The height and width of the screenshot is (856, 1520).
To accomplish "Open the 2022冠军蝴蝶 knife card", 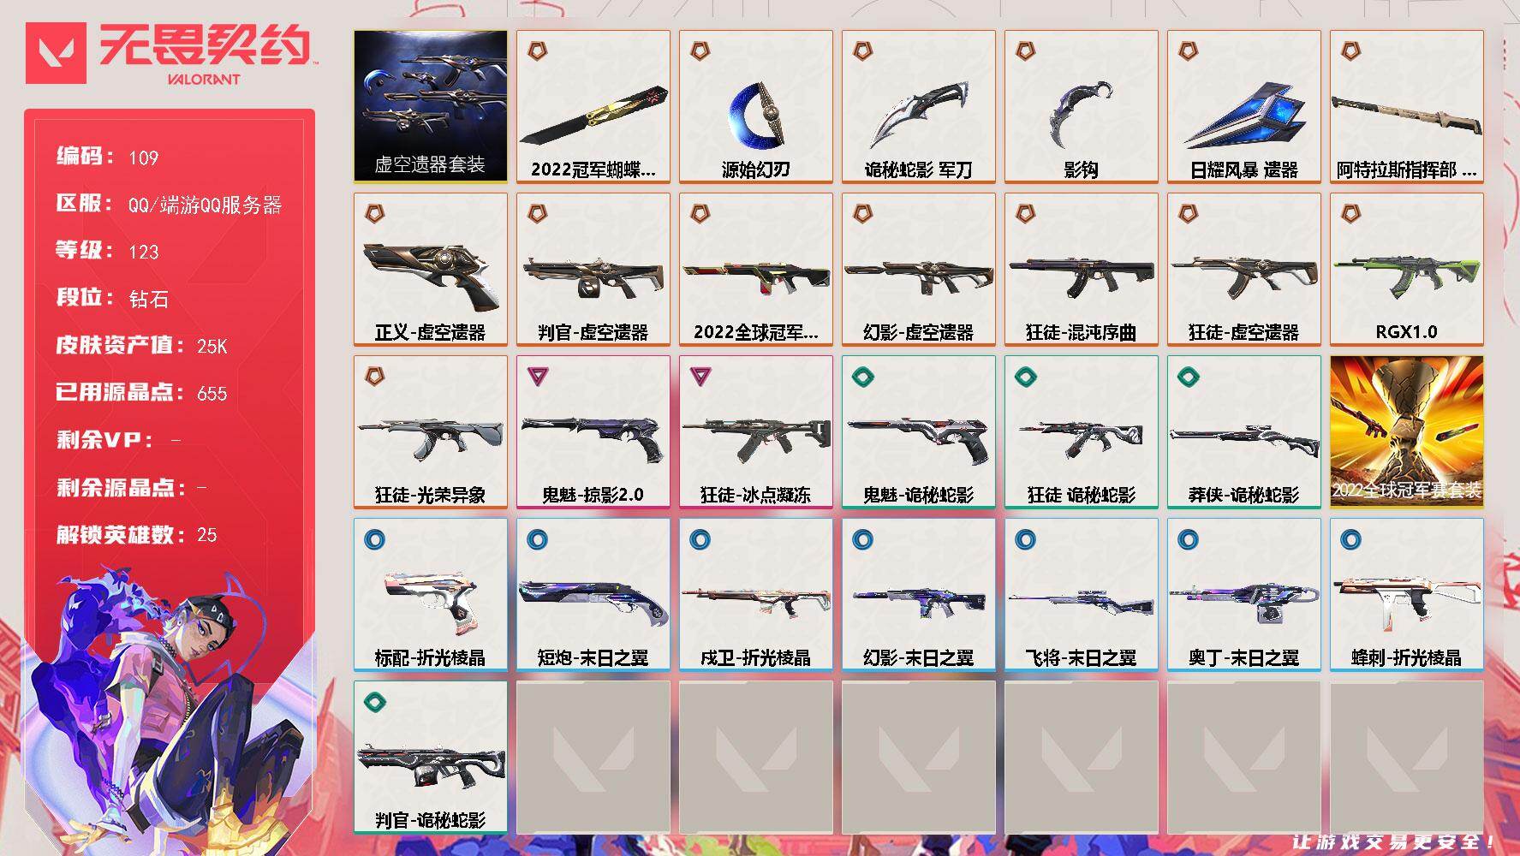I will click(593, 106).
